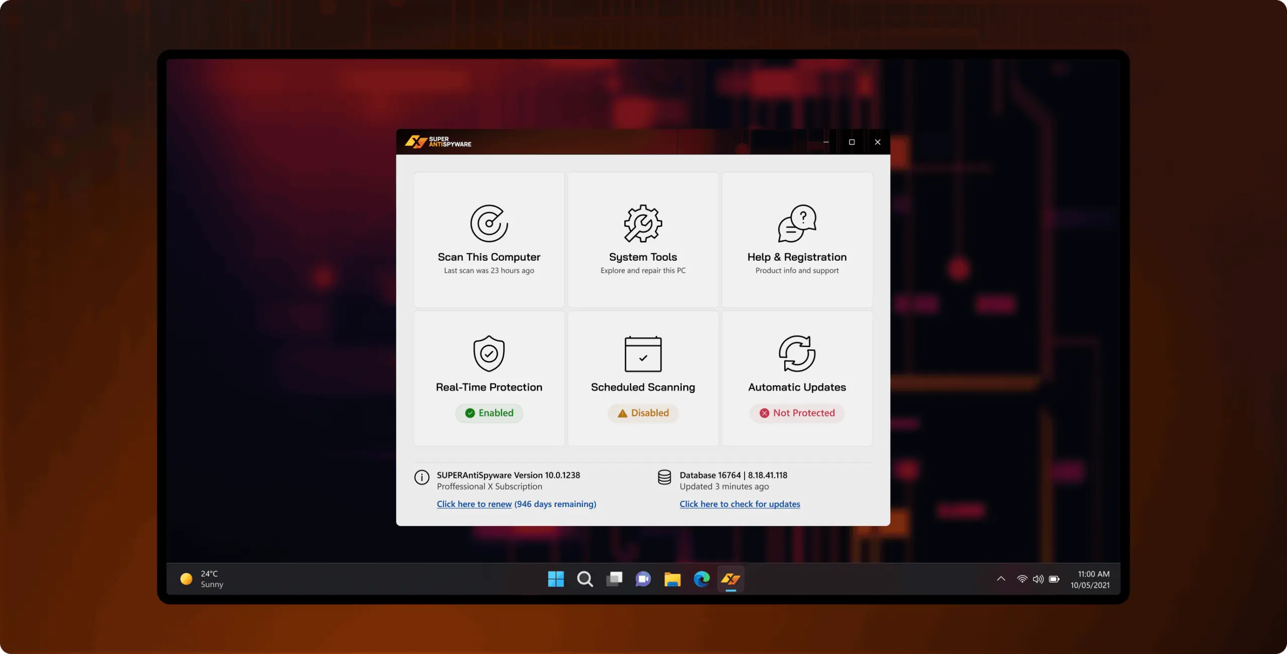Click the volume speaker tray icon
The height and width of the screenshot is (654, 1287).
pyautogui.click(x=1038, y=579)
